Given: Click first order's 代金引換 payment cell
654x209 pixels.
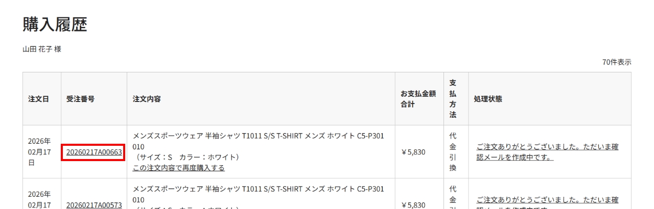Looking at the screenshot, I should click(453, 152).
